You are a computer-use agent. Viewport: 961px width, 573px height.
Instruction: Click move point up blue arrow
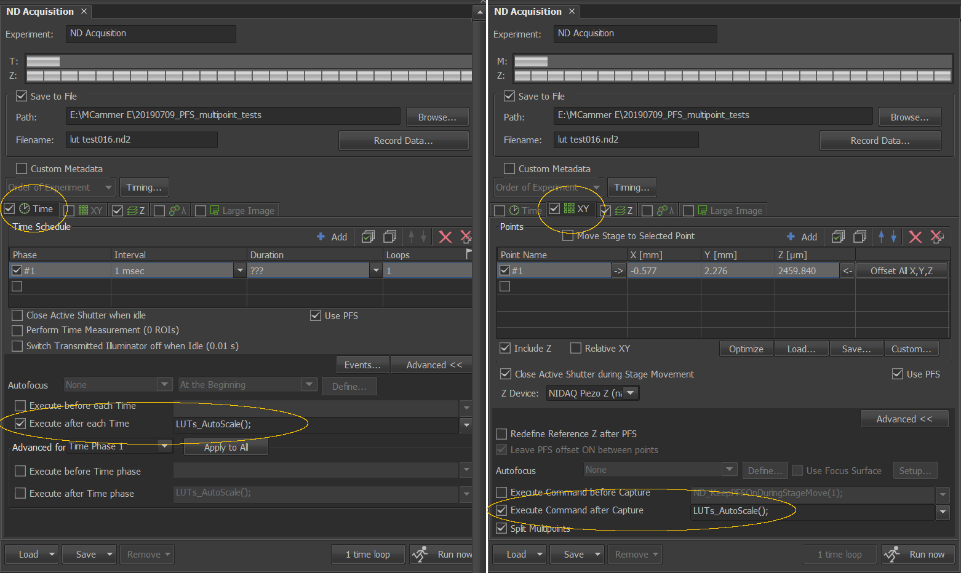(881, 237)
